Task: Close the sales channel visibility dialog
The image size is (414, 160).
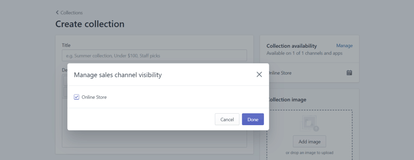Action: click(x=259, y=75)
